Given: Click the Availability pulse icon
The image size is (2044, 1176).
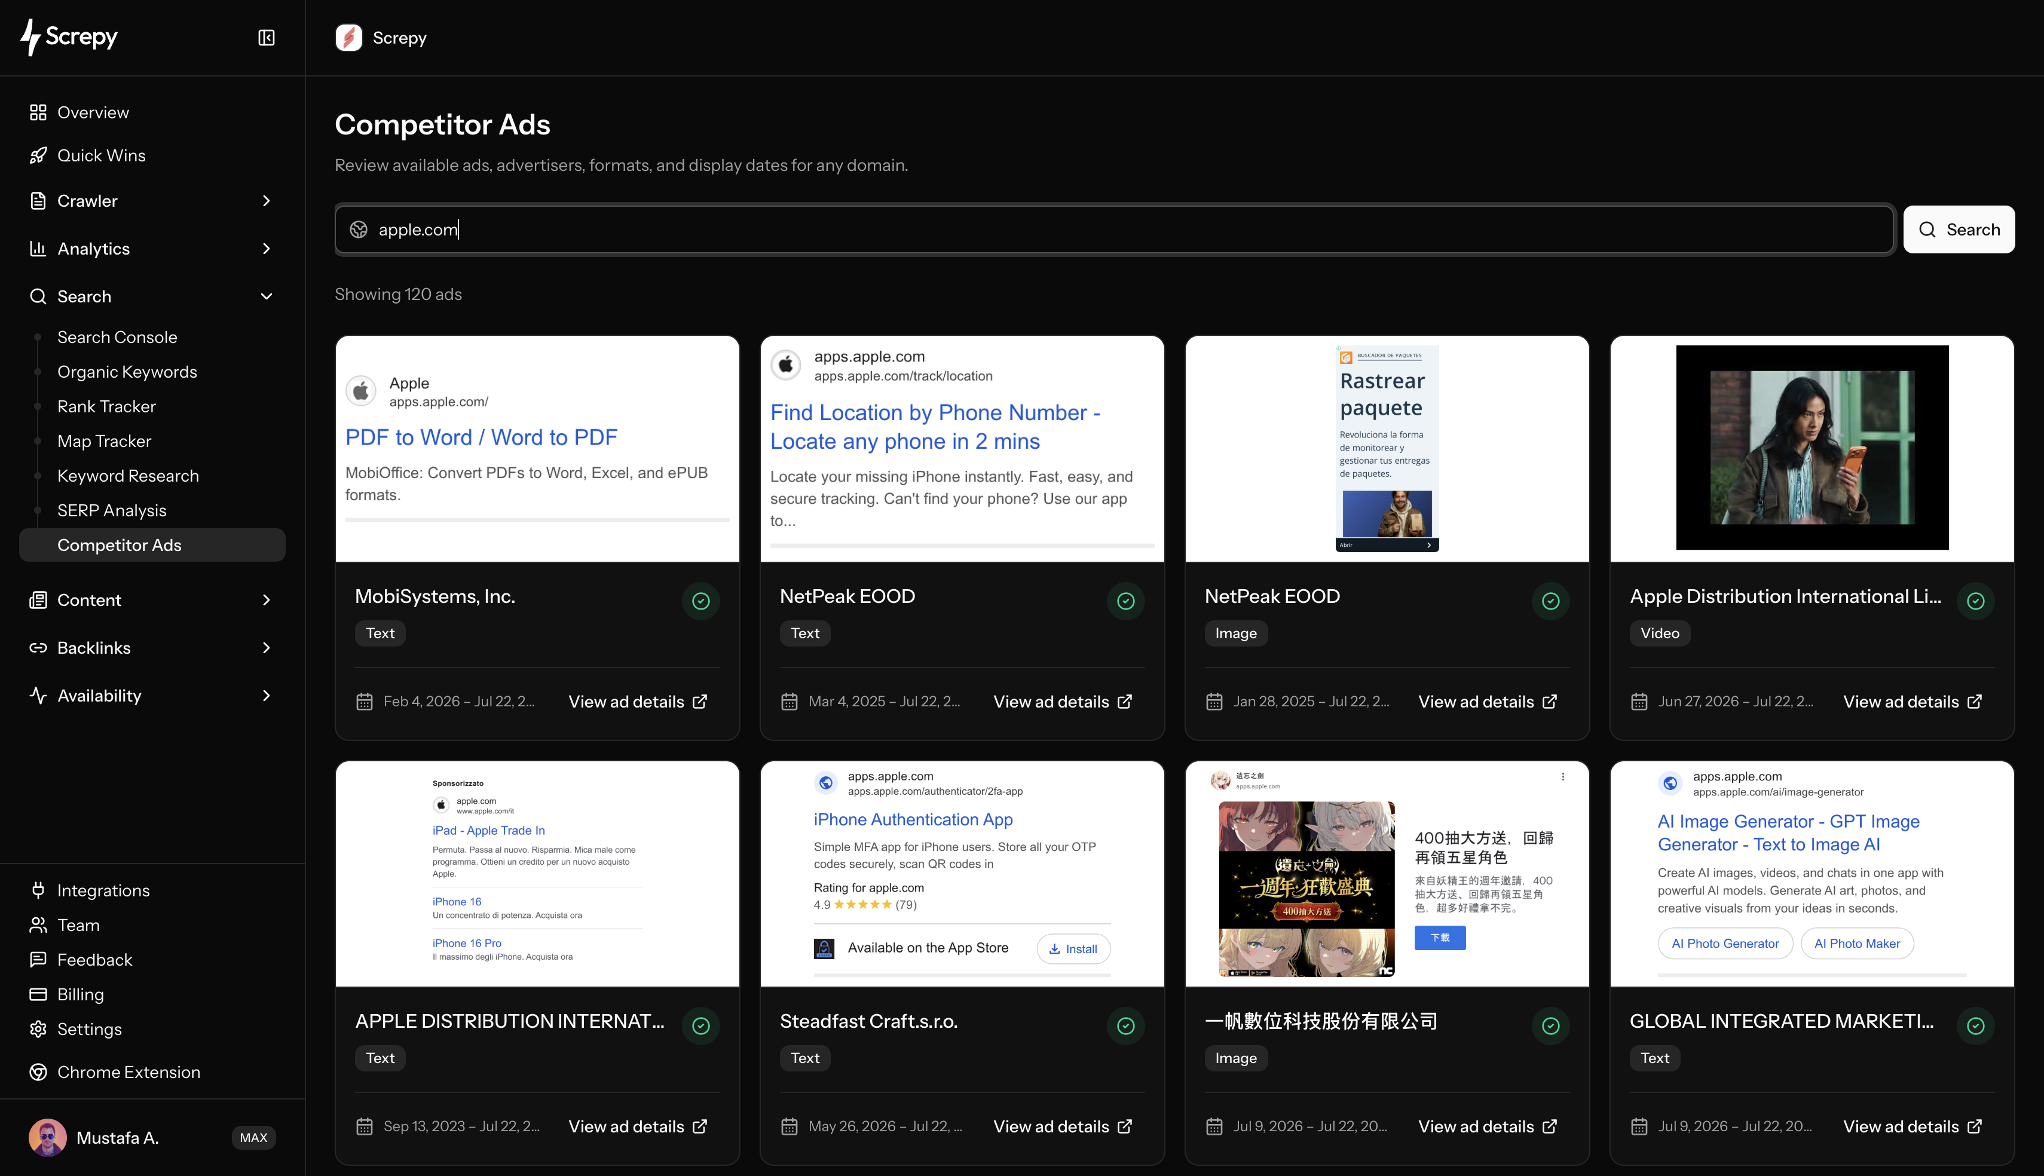Looking at the screenshot, I should [x=38, y=696].
